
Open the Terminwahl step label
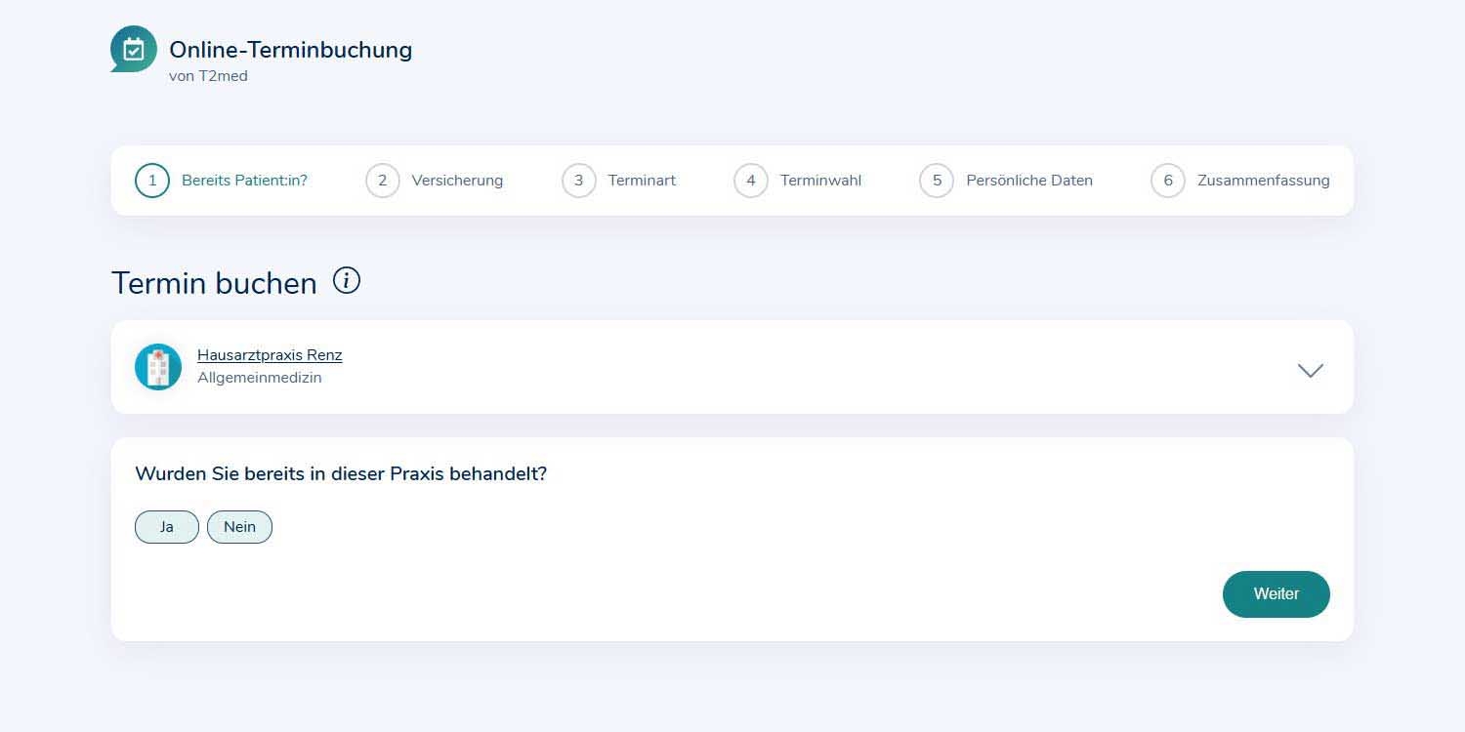point(820,181)
